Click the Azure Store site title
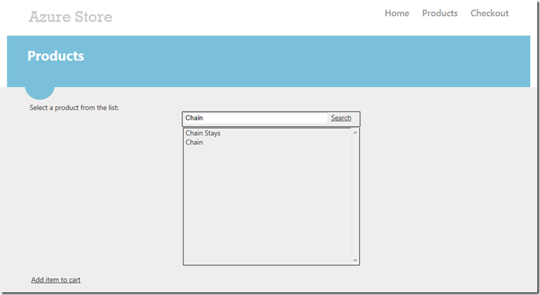 70,17
